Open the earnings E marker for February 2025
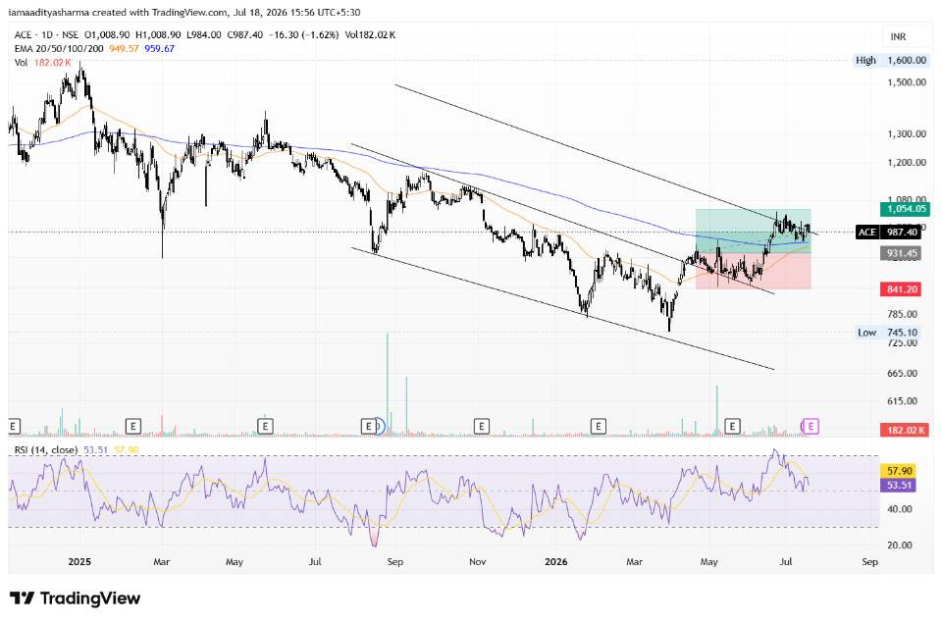 (132, 427)
